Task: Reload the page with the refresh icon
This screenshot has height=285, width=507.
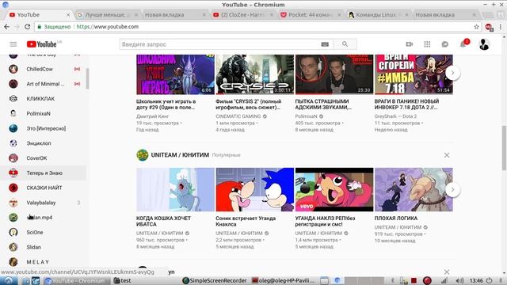Action: click(x=28, y=27)
